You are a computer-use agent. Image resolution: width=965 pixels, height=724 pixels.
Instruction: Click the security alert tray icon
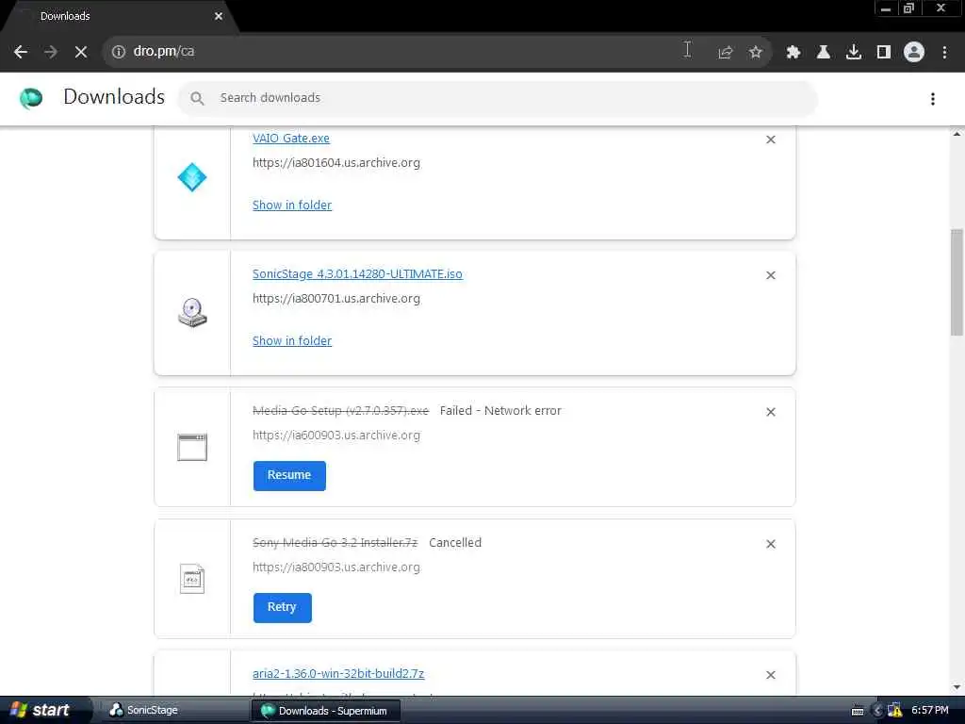[895, 711]
